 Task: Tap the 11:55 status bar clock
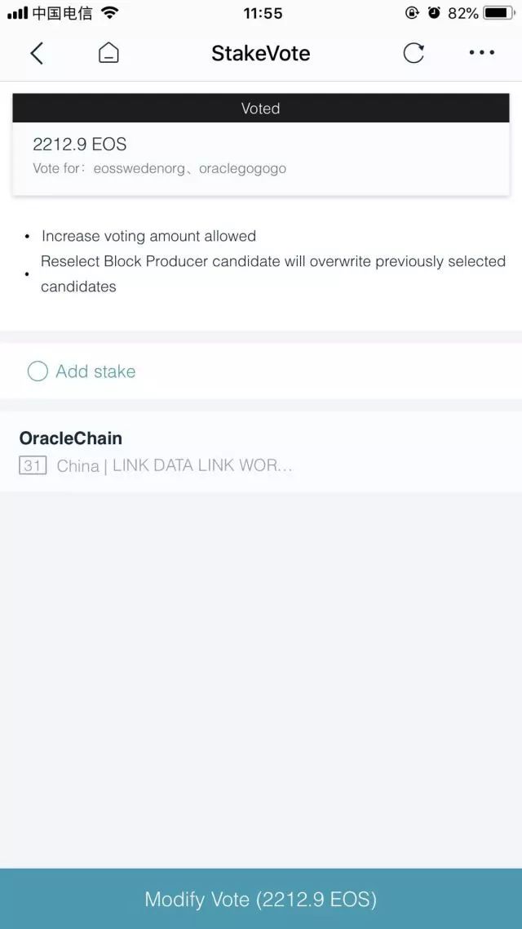tap(263, 13)
